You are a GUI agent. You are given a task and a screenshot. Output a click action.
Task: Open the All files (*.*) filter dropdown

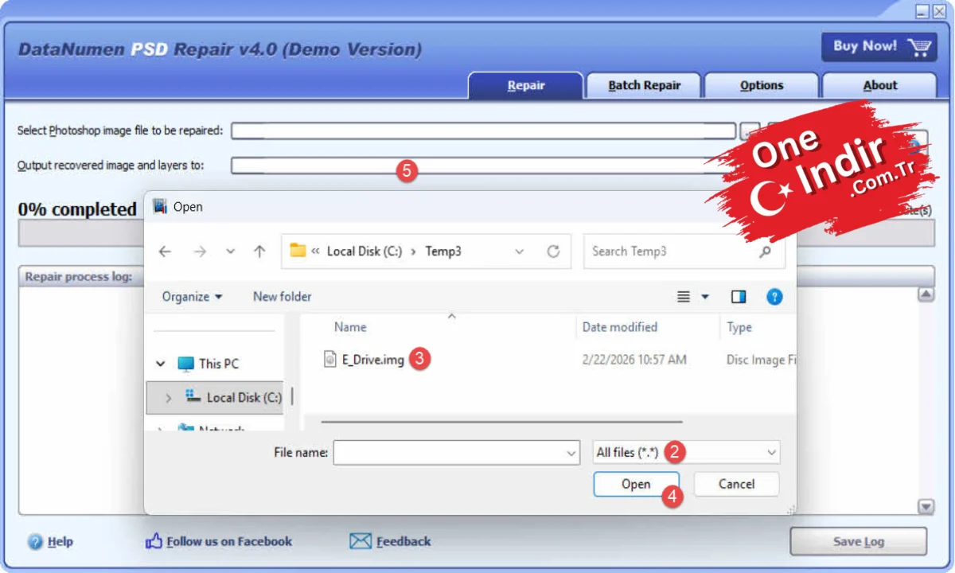click(x=687, y=453)
